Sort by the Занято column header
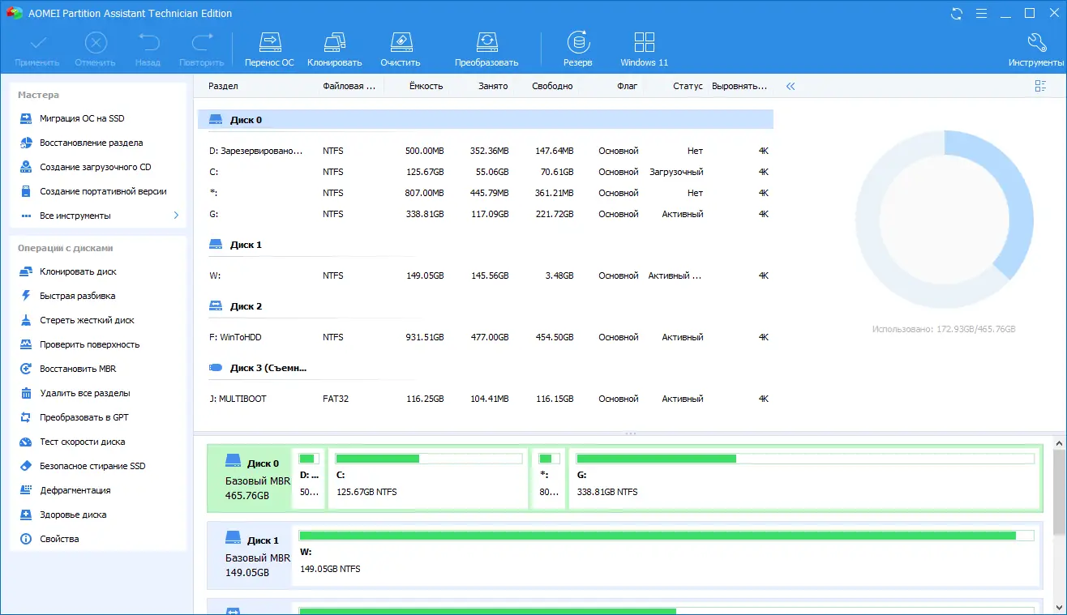Viewport: 1067px width, 615px height. pos(493,86)
